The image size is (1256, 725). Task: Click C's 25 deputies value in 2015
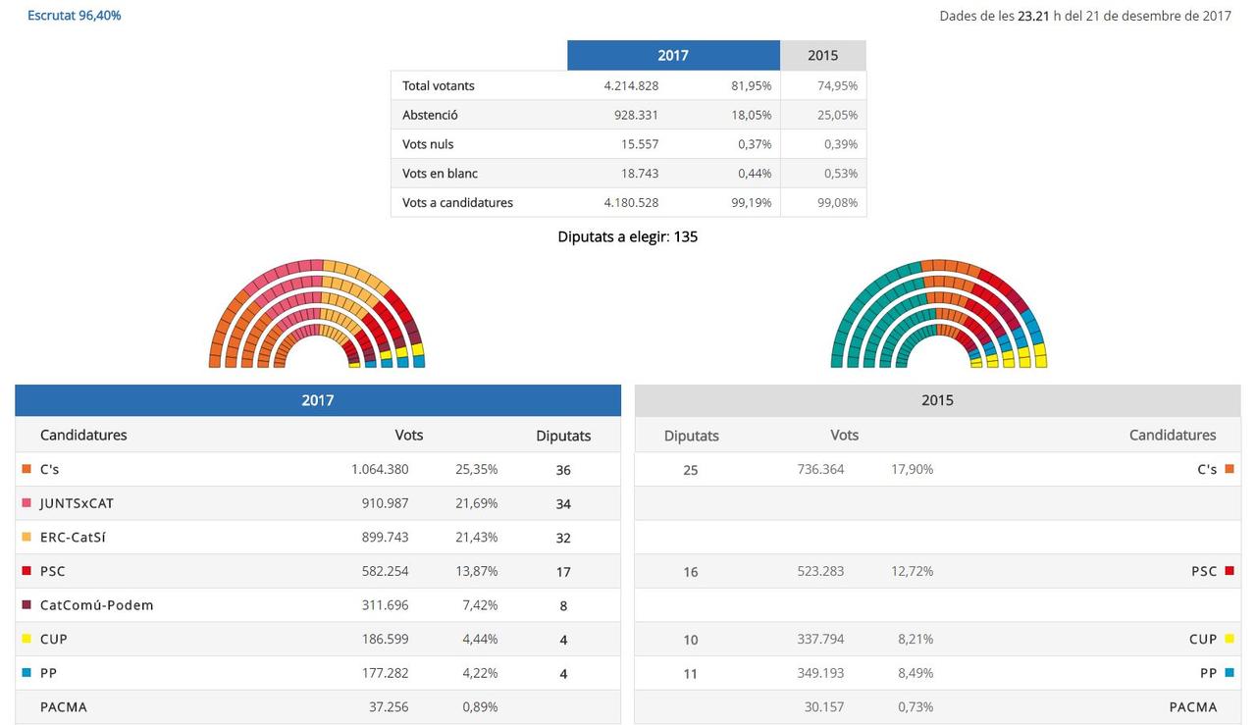691,470
